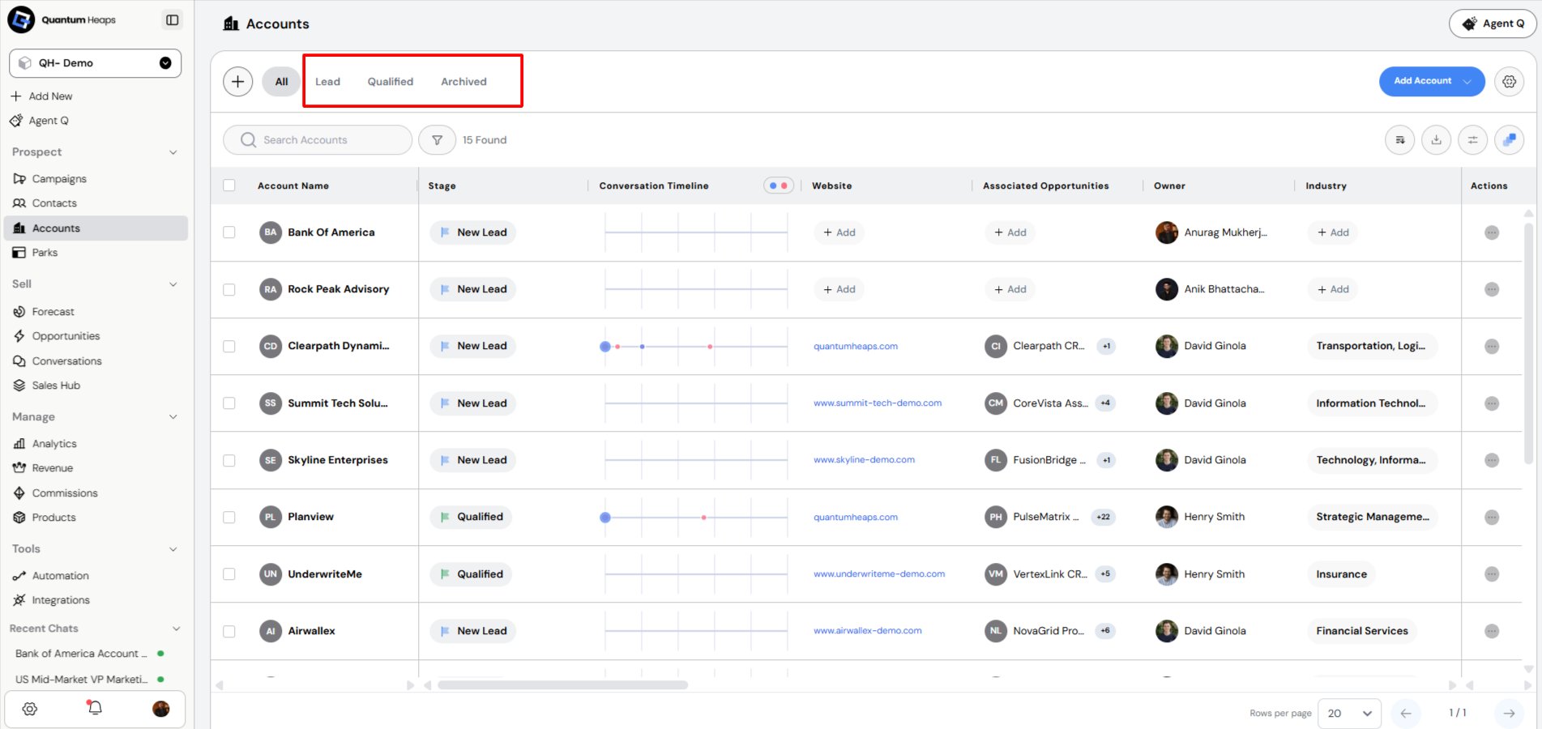Screen dimensions: 1542x729
Task: Switch to the Lead tab
Action: click(x=327, y=82)
